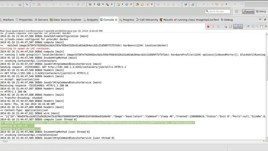Click the Next Annotation yellow arrow icon
The width and height of the screenshot is (268, 151).
coord(222,5)
